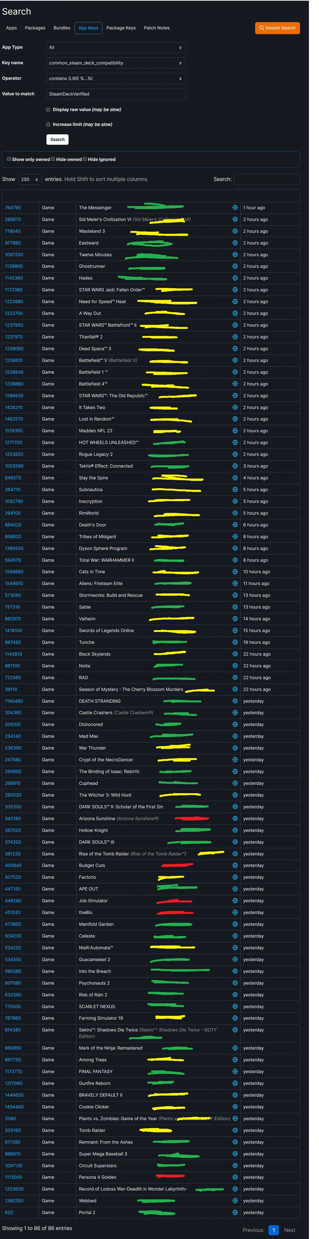Screen dimensions: 319x1239
Task: Click the globe icon in the Hades row
Action: [x=235, y=278]
